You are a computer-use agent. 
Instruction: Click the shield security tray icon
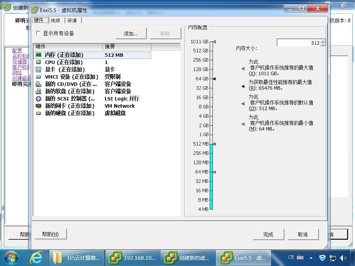coord(322,258)
